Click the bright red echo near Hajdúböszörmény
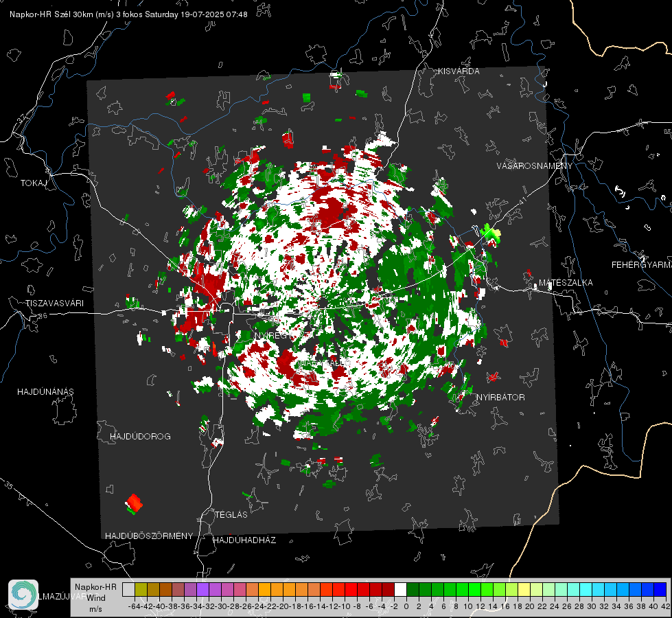Viewport: 672px width, 618px height. pos(134,503)
